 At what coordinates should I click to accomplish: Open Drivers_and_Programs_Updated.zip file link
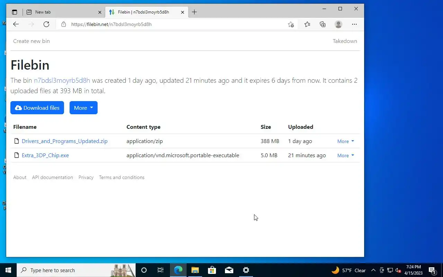click(x=65, y=141)
